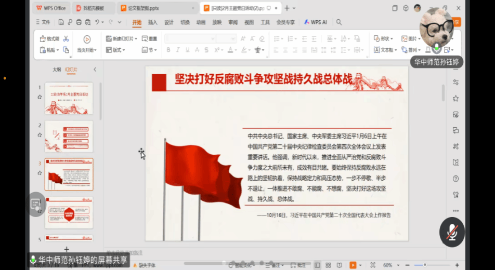
Task: Click the zoom slider in status bar
Action: tap(424, 265)
